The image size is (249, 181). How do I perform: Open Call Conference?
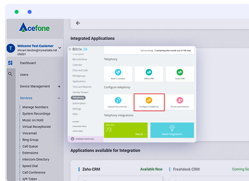(x=34, y=172)
